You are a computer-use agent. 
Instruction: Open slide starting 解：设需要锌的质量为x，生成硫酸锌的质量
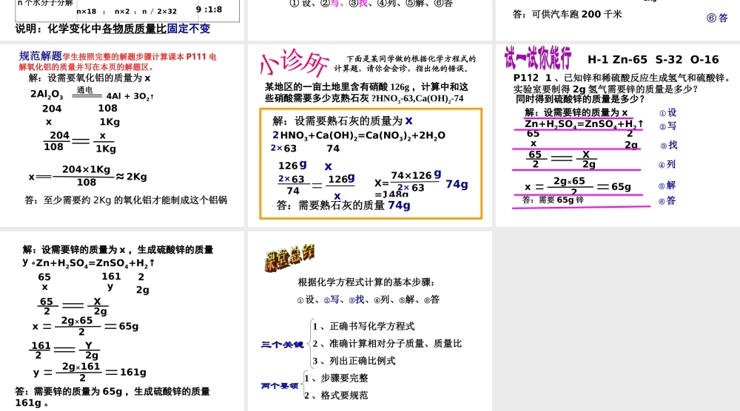(122, 321)
